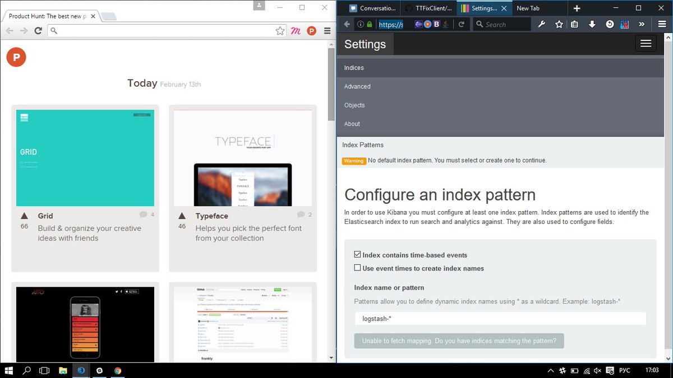Open comments on Typeface card
This screenshot has width=673, height=378.
304,214
